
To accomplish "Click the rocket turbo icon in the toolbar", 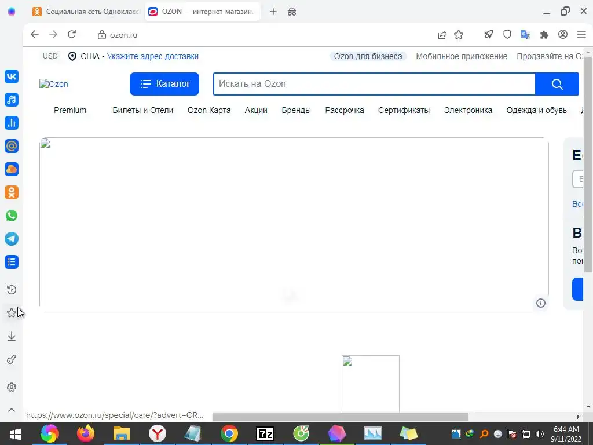I will coord(489,34).
